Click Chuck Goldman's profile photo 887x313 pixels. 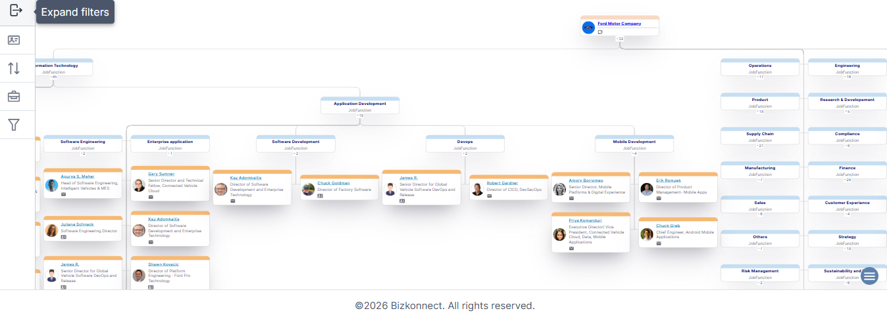[x=308, y=190]
